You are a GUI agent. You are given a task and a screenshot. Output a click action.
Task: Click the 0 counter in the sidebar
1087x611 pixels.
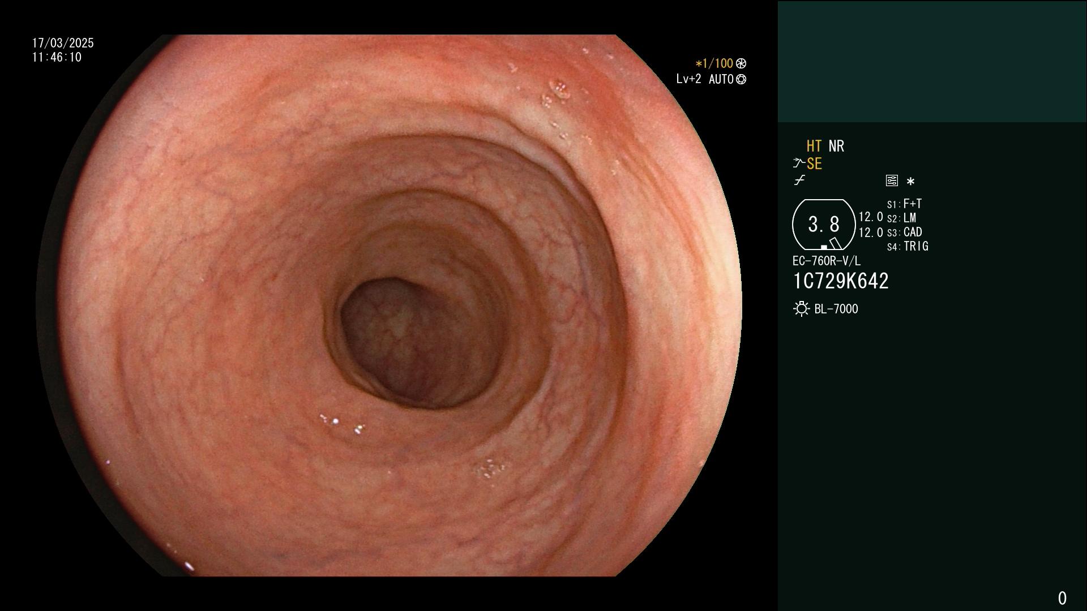point(1062,598)
